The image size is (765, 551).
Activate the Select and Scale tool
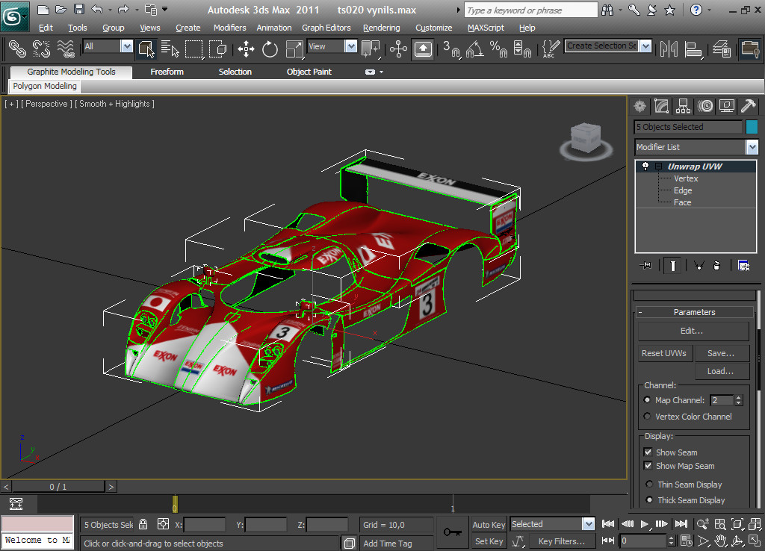tap(294, 49)
